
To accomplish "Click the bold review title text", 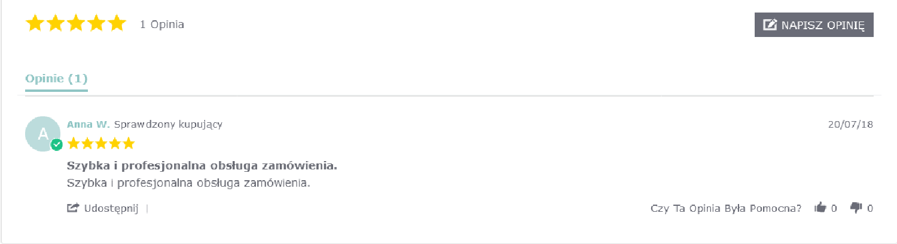I will (x=202, y=165).
